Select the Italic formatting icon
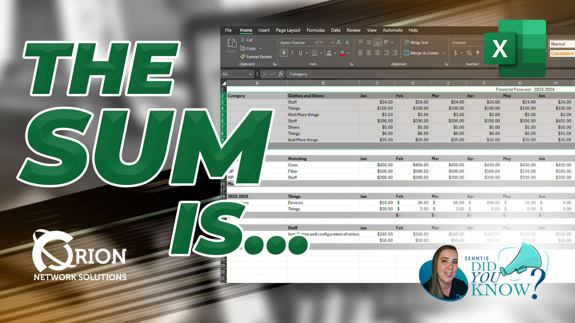575x323 pixels. click(x=291, y=52)
